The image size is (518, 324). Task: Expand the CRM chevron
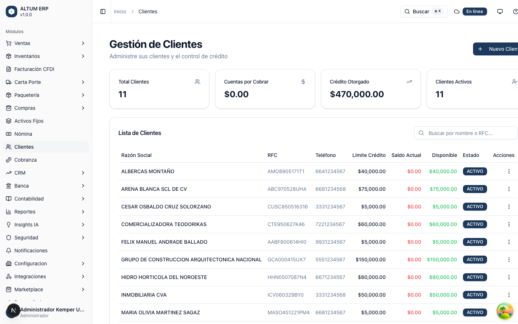tap(83, 173)
